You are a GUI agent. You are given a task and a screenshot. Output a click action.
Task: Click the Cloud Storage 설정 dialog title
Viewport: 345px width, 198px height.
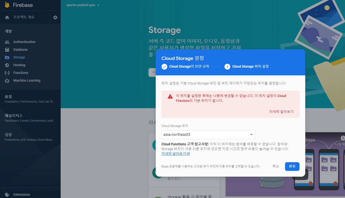(x=182, y=58)
